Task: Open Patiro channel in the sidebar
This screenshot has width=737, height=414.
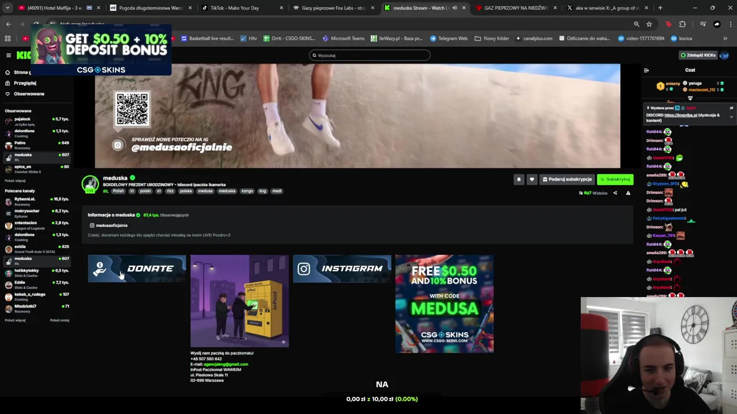Action: [36, 145]
